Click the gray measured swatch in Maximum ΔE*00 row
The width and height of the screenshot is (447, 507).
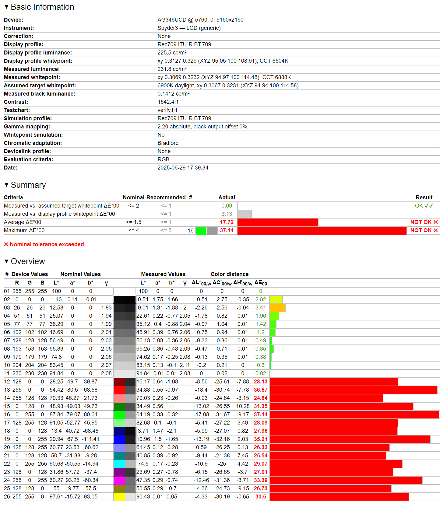(x=212, y=231)
